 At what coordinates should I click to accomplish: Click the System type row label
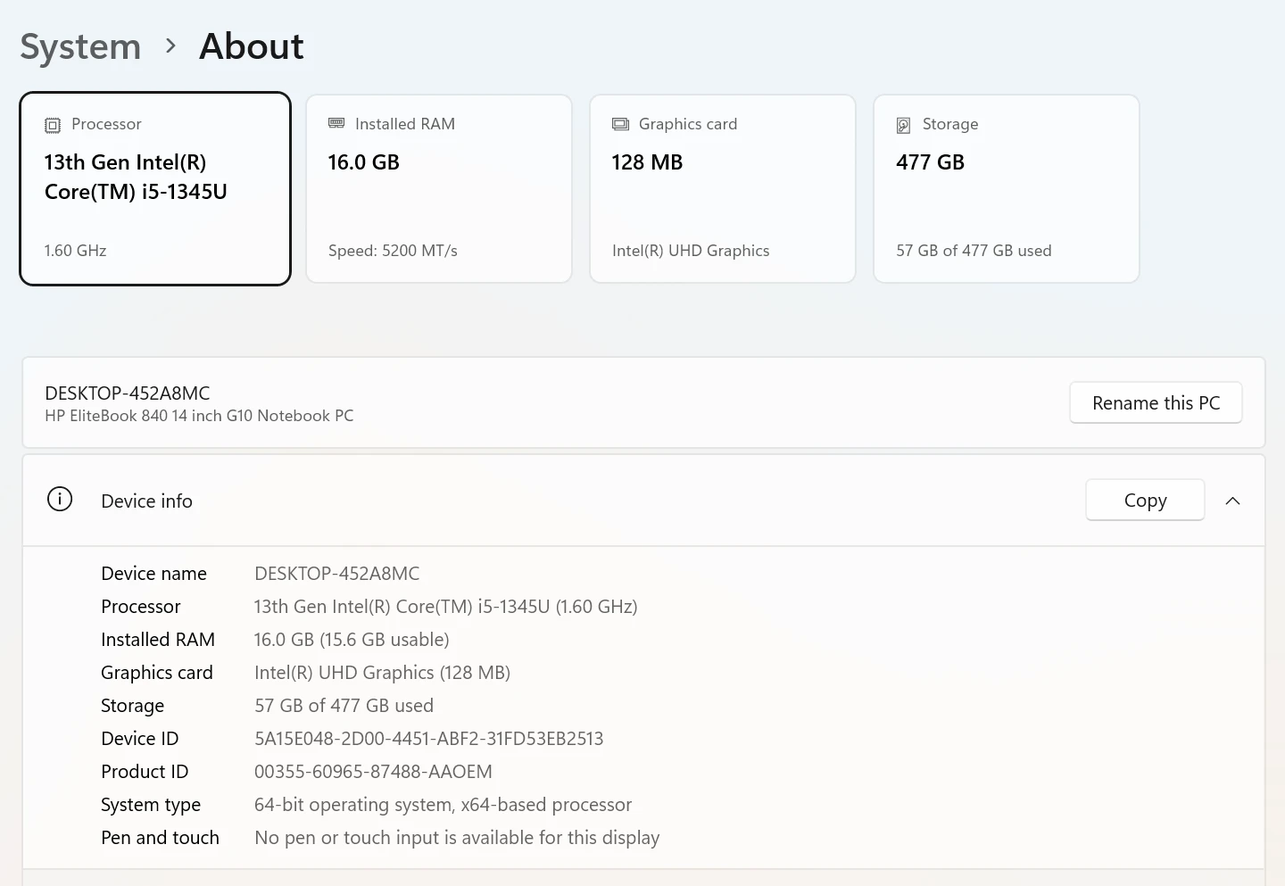(151, 805)
